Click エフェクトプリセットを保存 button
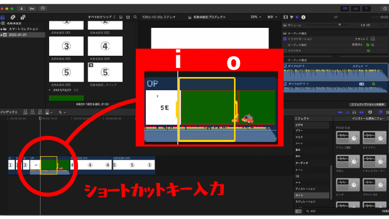 (x=368, y=104)
